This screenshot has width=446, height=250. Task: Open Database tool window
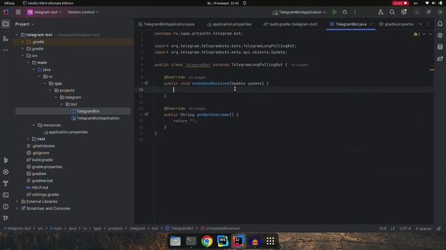pyautogui.click(x=440, y=47)
